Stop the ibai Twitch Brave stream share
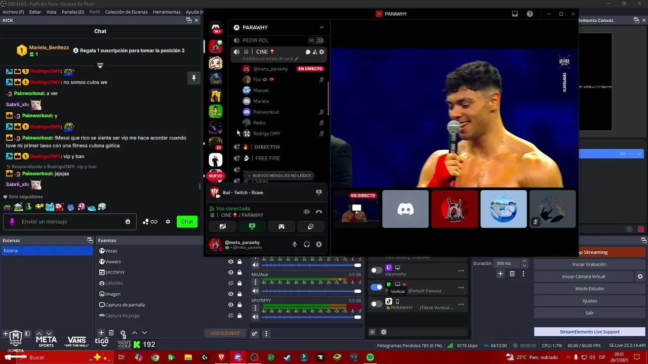Screen dimensions: 648x364 click(319, 192)
